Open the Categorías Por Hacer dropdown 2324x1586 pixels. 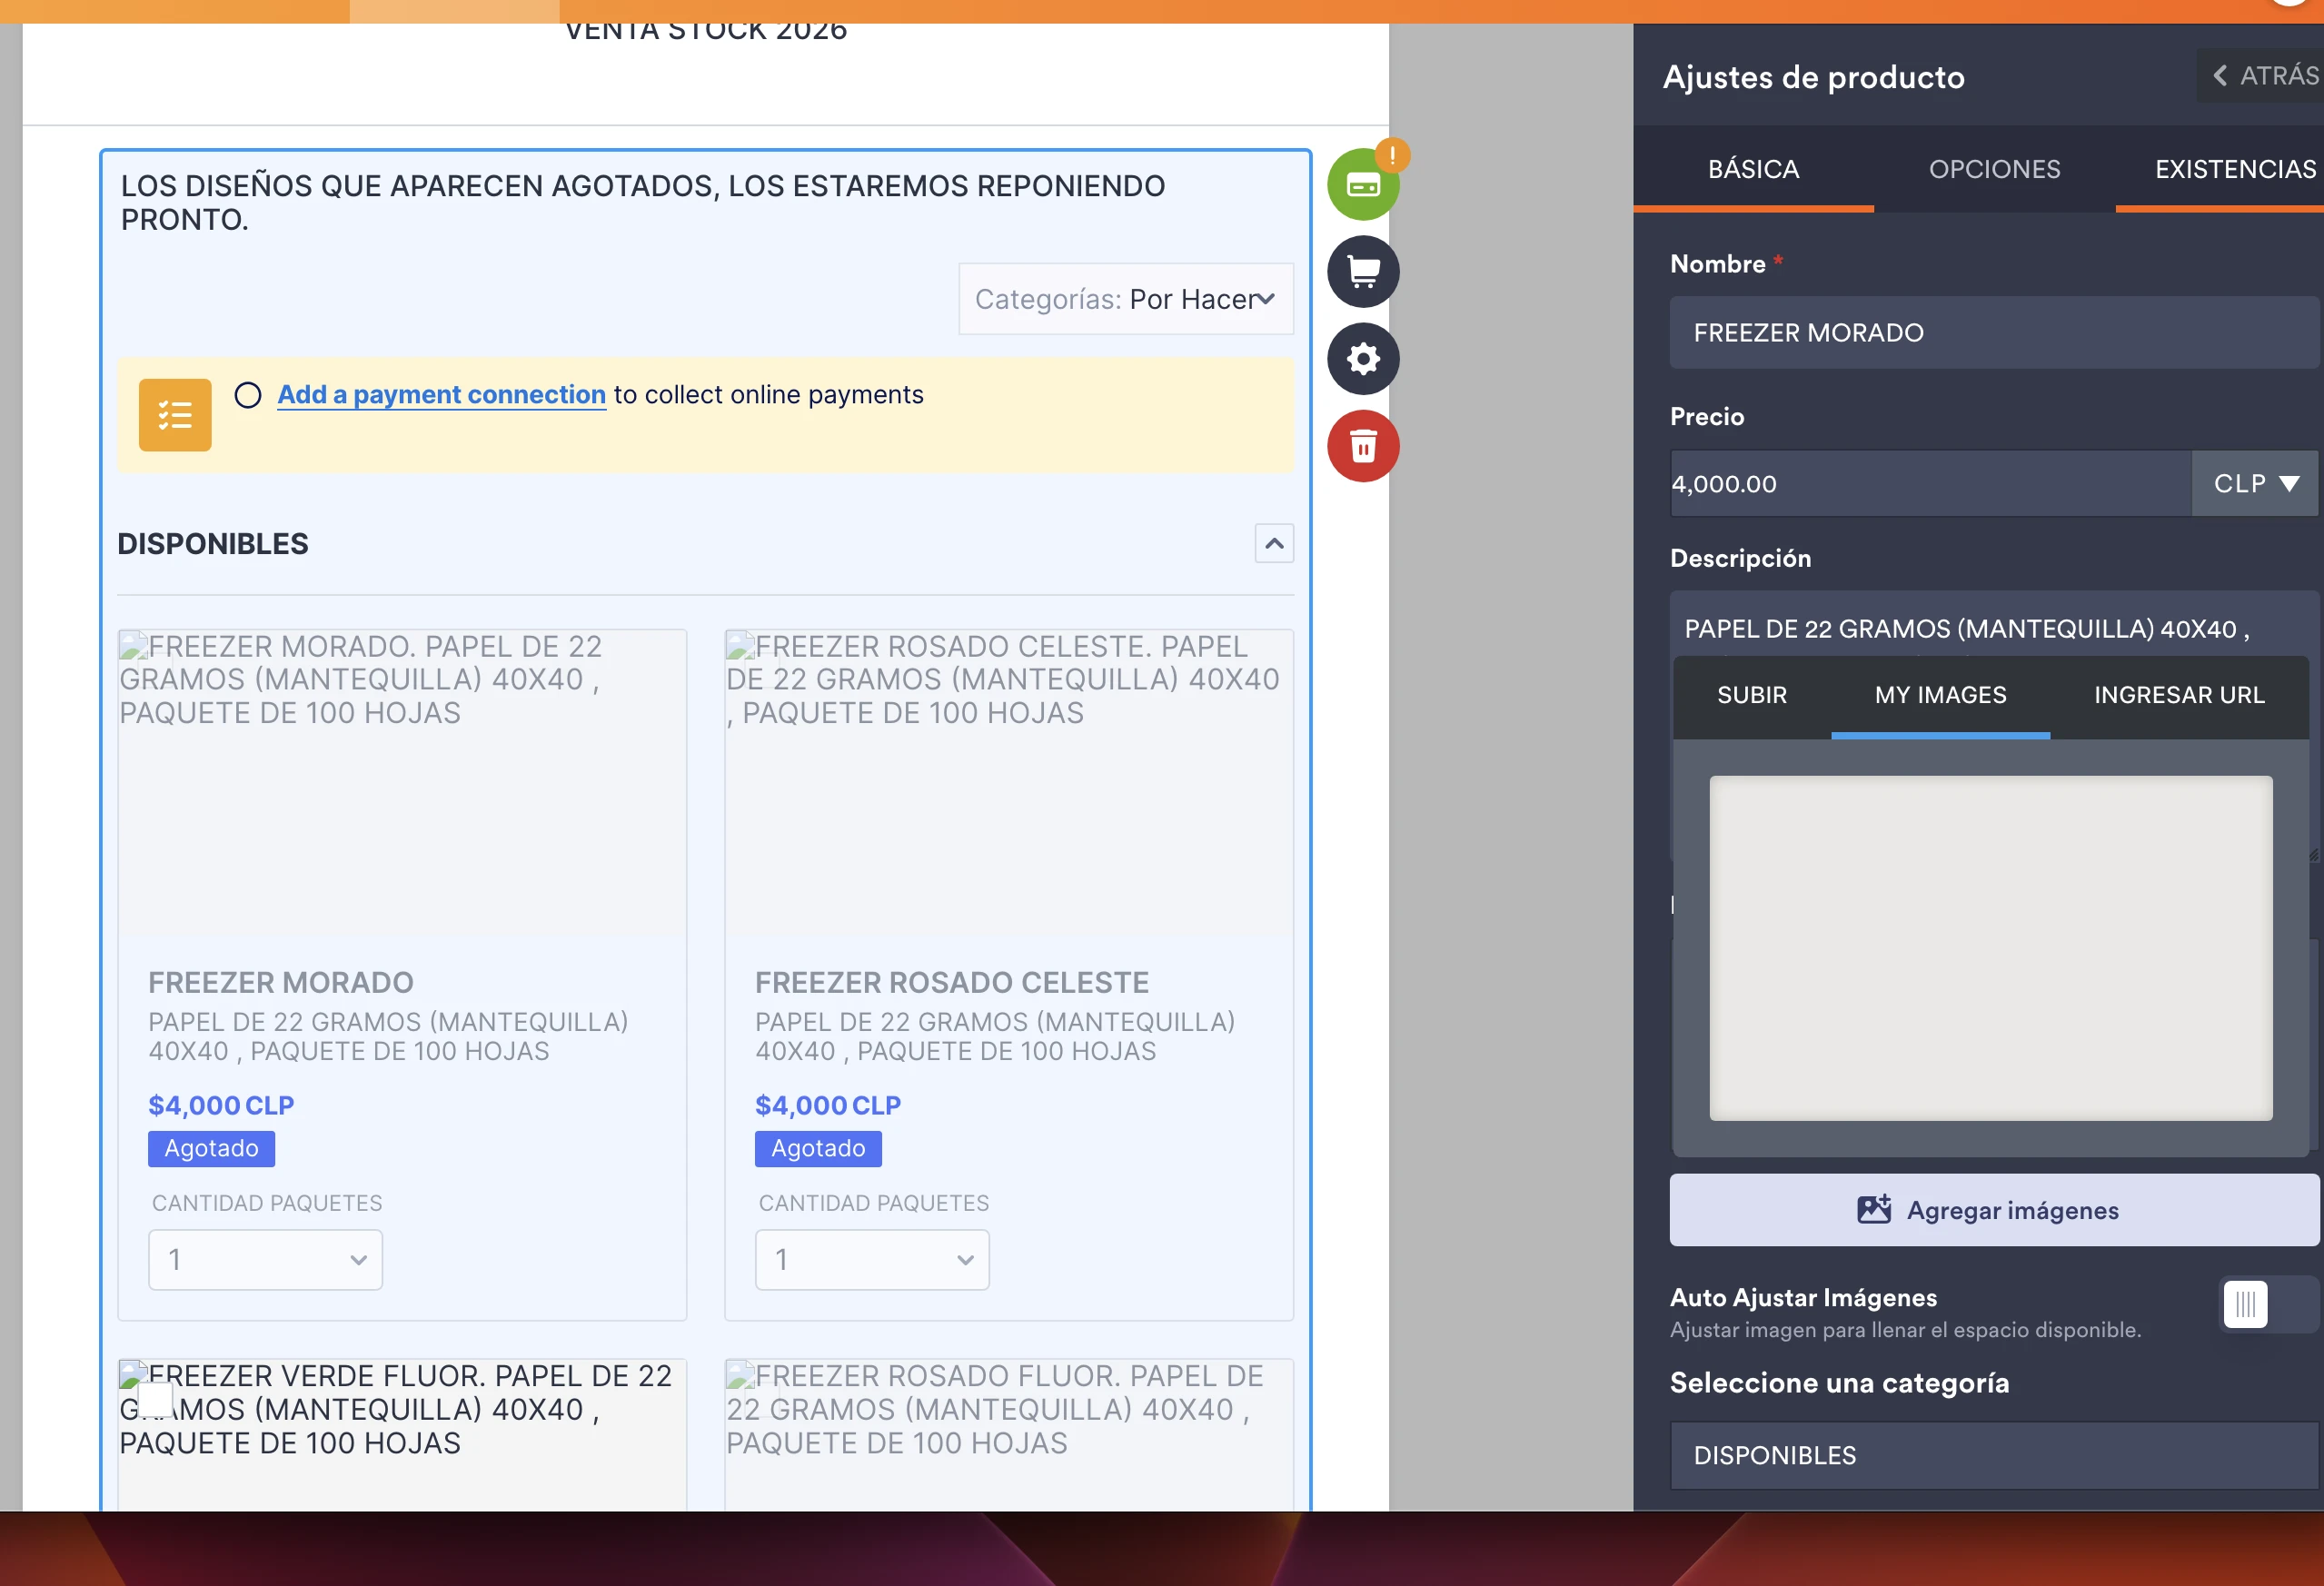coord(1125,299)
